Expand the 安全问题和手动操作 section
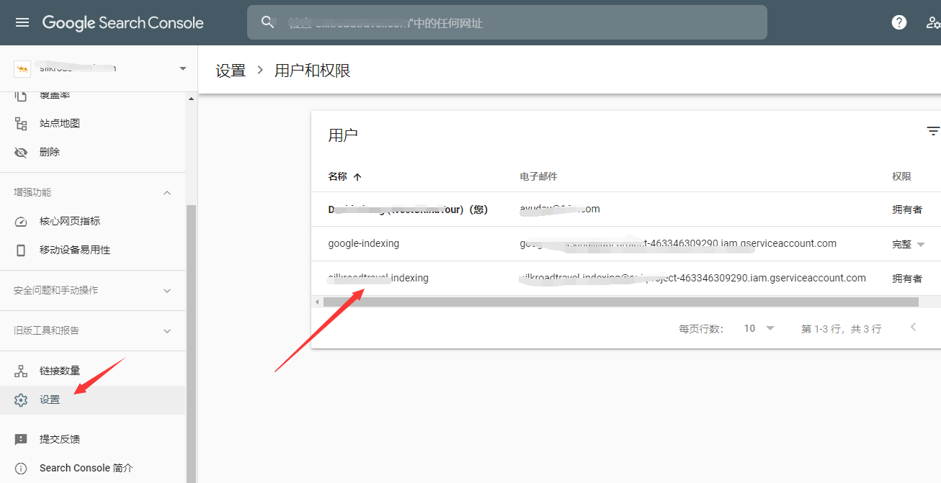 [167, 290]
